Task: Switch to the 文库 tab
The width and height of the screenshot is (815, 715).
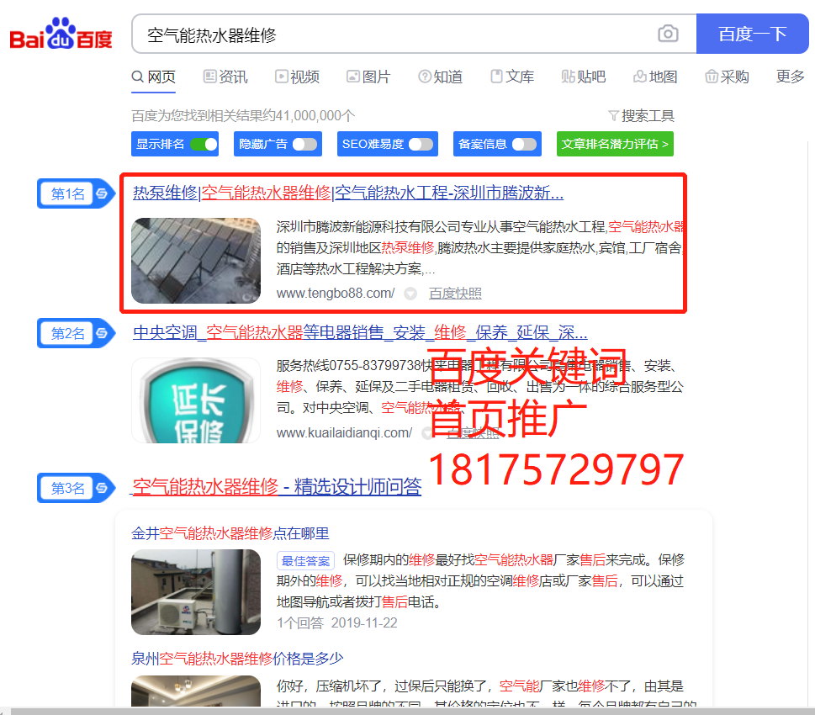Action: click(512, 77)
